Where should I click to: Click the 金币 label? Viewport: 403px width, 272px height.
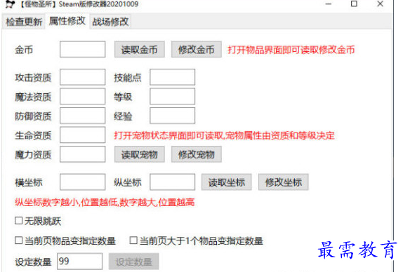24,50
